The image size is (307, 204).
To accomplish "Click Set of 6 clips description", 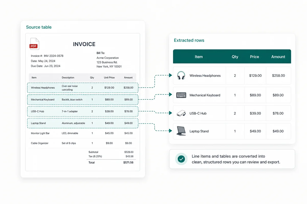I will click(x=69, y=143).
